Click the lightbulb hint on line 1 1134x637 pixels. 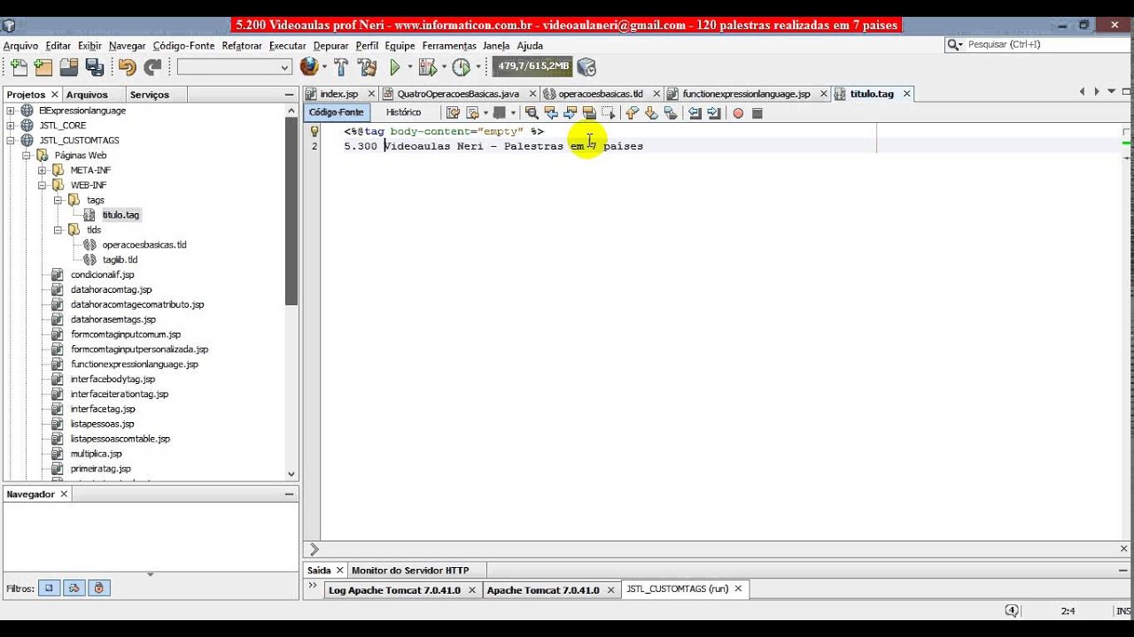(315, 131)
